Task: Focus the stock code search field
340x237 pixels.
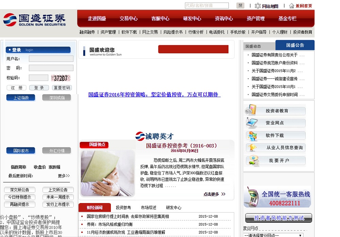Action: click(x=207, y=5)
